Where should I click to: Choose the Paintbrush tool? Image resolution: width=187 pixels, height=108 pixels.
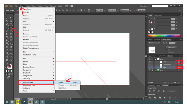pyautogui.click(x=7, y=31)
